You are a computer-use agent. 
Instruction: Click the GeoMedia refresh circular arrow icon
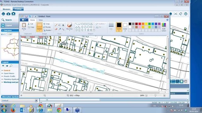(x=181, y=14)
